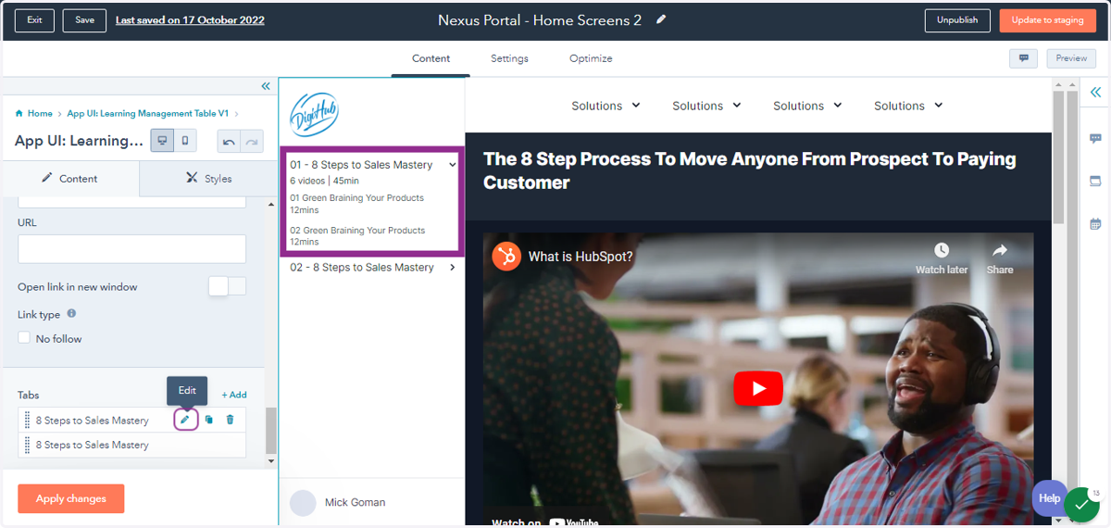Collapse the left sidebar with double chevron

[266, 86]
